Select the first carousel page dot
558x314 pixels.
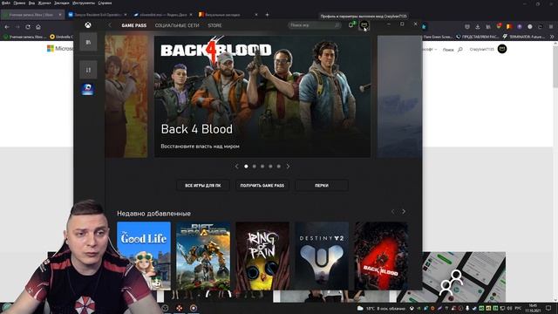[246, 167]
